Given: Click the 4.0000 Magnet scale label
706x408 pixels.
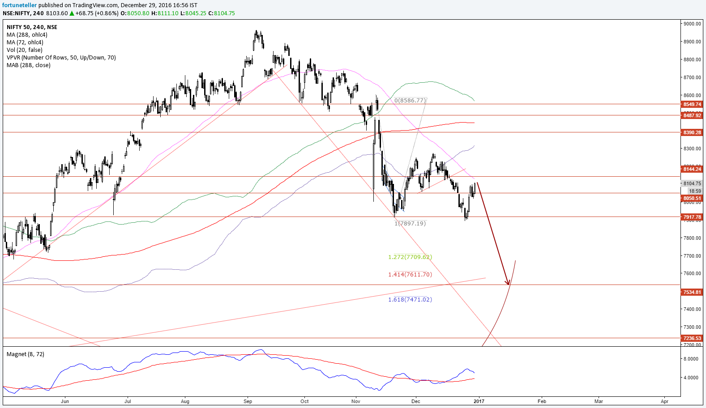Looking at the screenshot, I should pos(691,378).
